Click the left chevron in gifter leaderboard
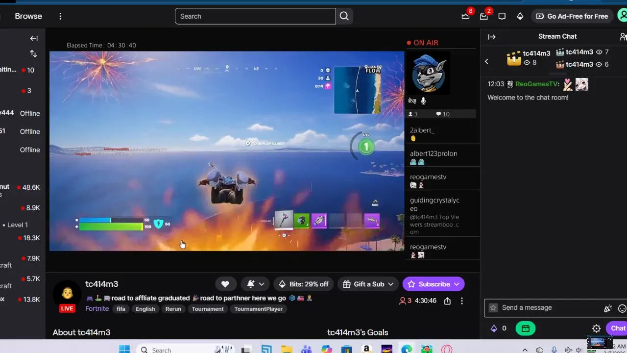This screenshot has width=627, height=353. [486, 61]
